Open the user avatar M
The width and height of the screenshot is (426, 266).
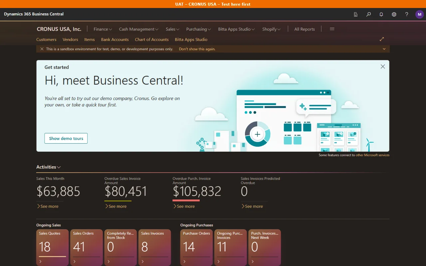pos(419,14)
